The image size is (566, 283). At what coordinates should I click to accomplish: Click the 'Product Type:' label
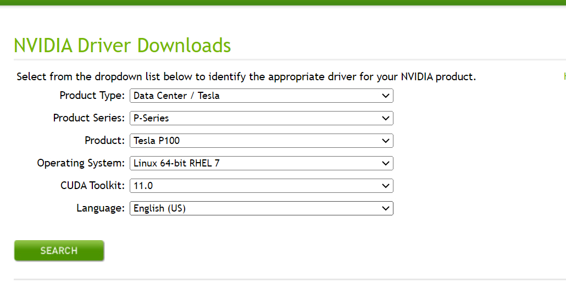tap(92, 96)
